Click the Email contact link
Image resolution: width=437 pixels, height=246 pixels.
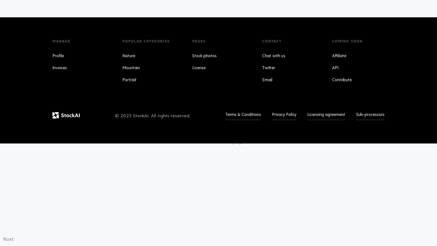point(267,80)
